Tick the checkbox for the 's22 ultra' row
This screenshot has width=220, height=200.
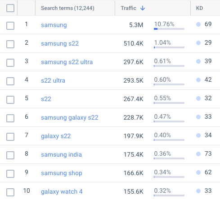(10, 81)
